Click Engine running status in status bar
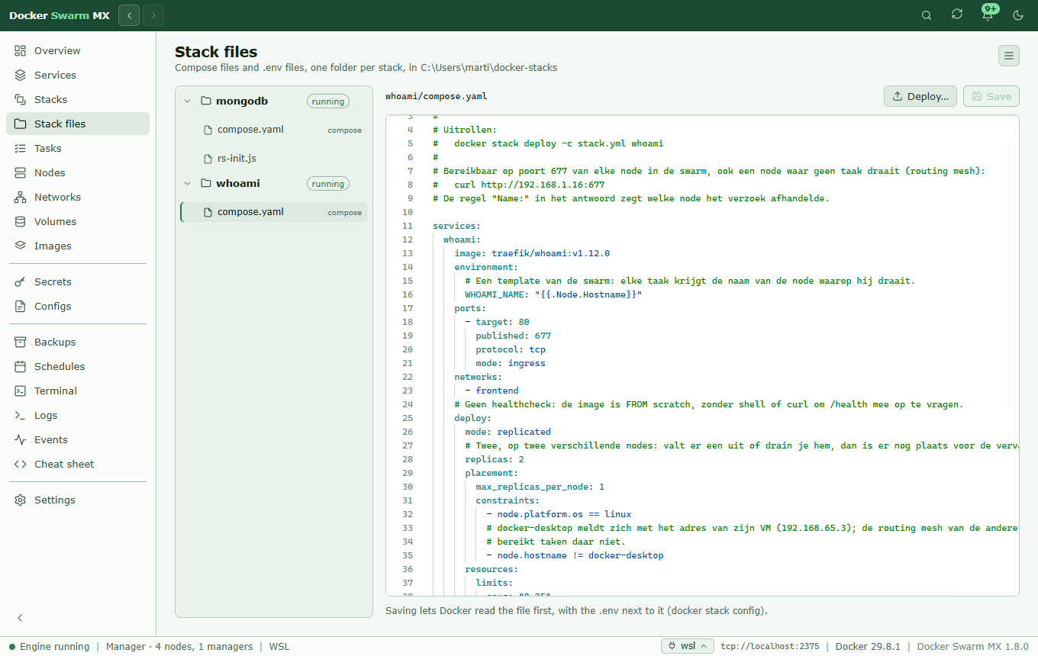This screenshot has width=1038, height=656. click(50, 646)
